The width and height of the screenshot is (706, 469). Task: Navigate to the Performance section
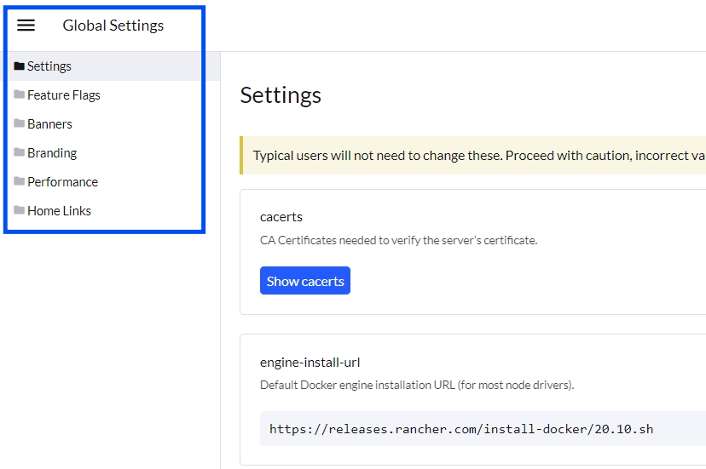[x=62, y=181]
